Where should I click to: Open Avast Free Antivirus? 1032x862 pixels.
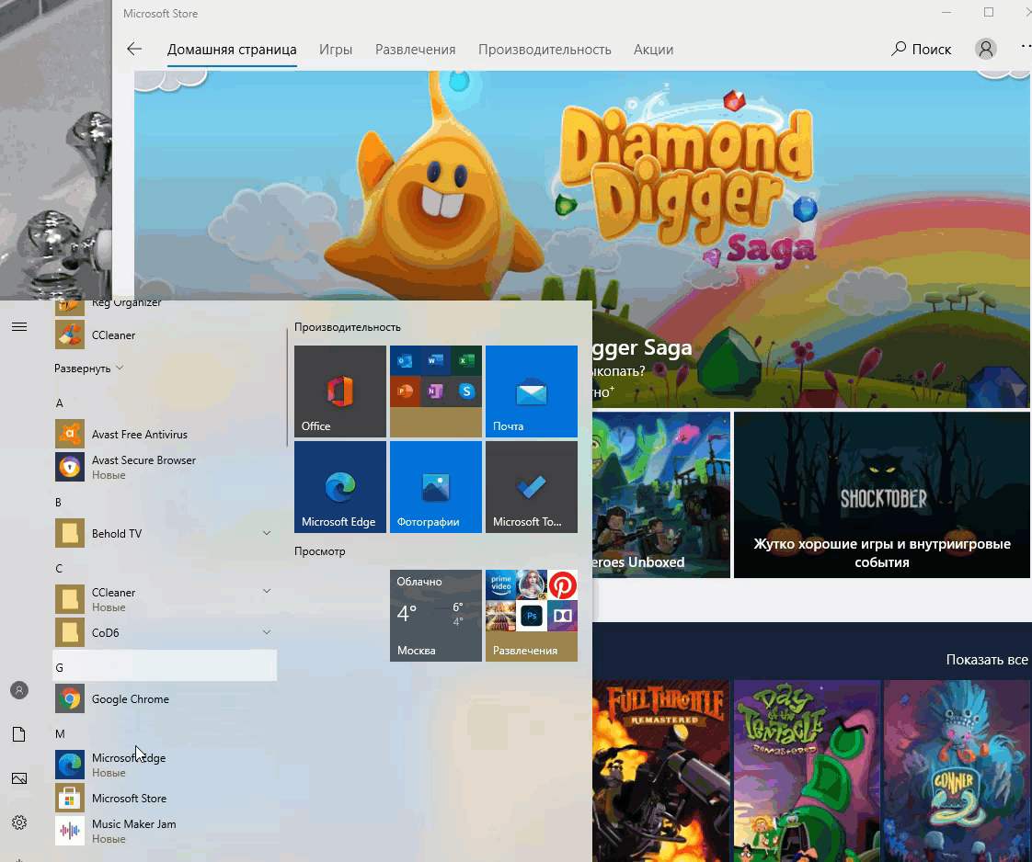165,434
